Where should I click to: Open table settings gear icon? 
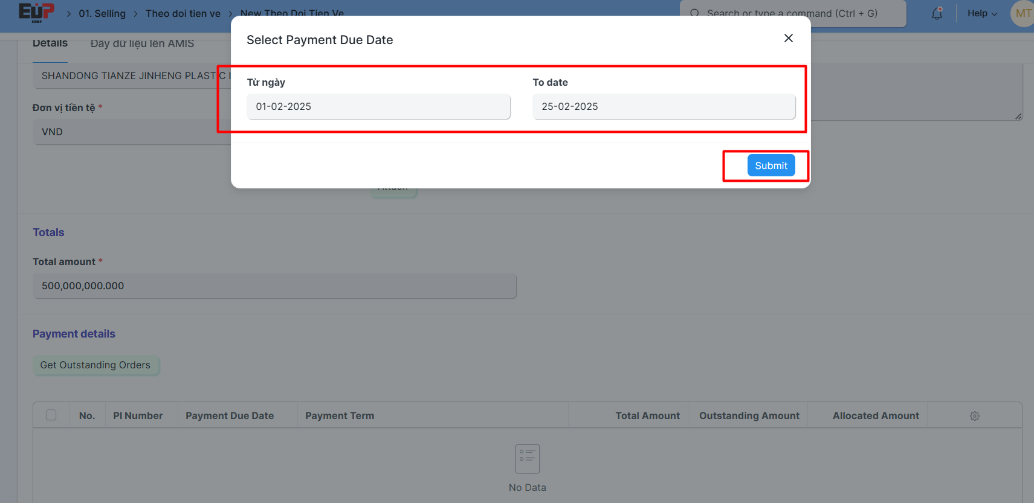click(974, 416)
